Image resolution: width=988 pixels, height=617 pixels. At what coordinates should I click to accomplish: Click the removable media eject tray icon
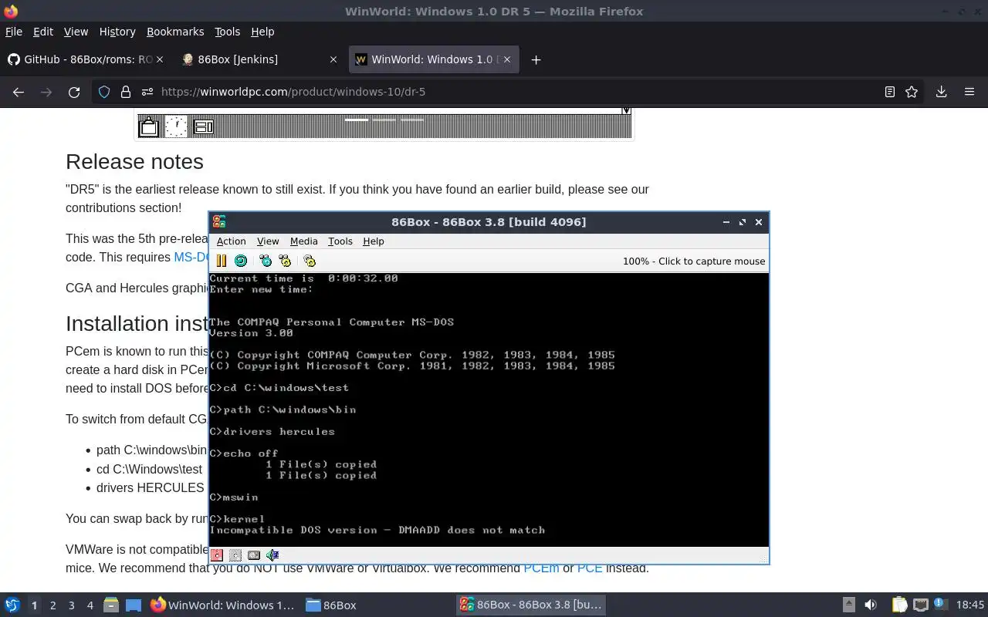tap(848, 605)
